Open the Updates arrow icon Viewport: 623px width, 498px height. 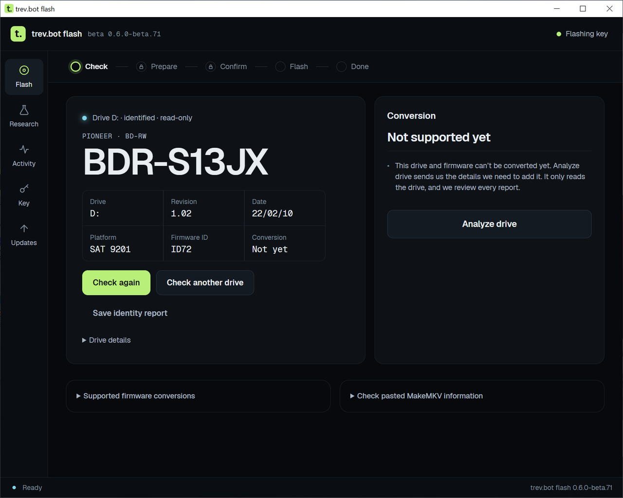tap(24, 228)
